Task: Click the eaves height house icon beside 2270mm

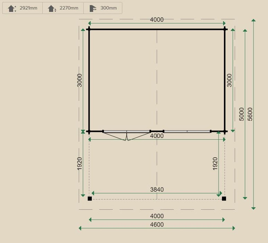Action: tap(52, 8)
